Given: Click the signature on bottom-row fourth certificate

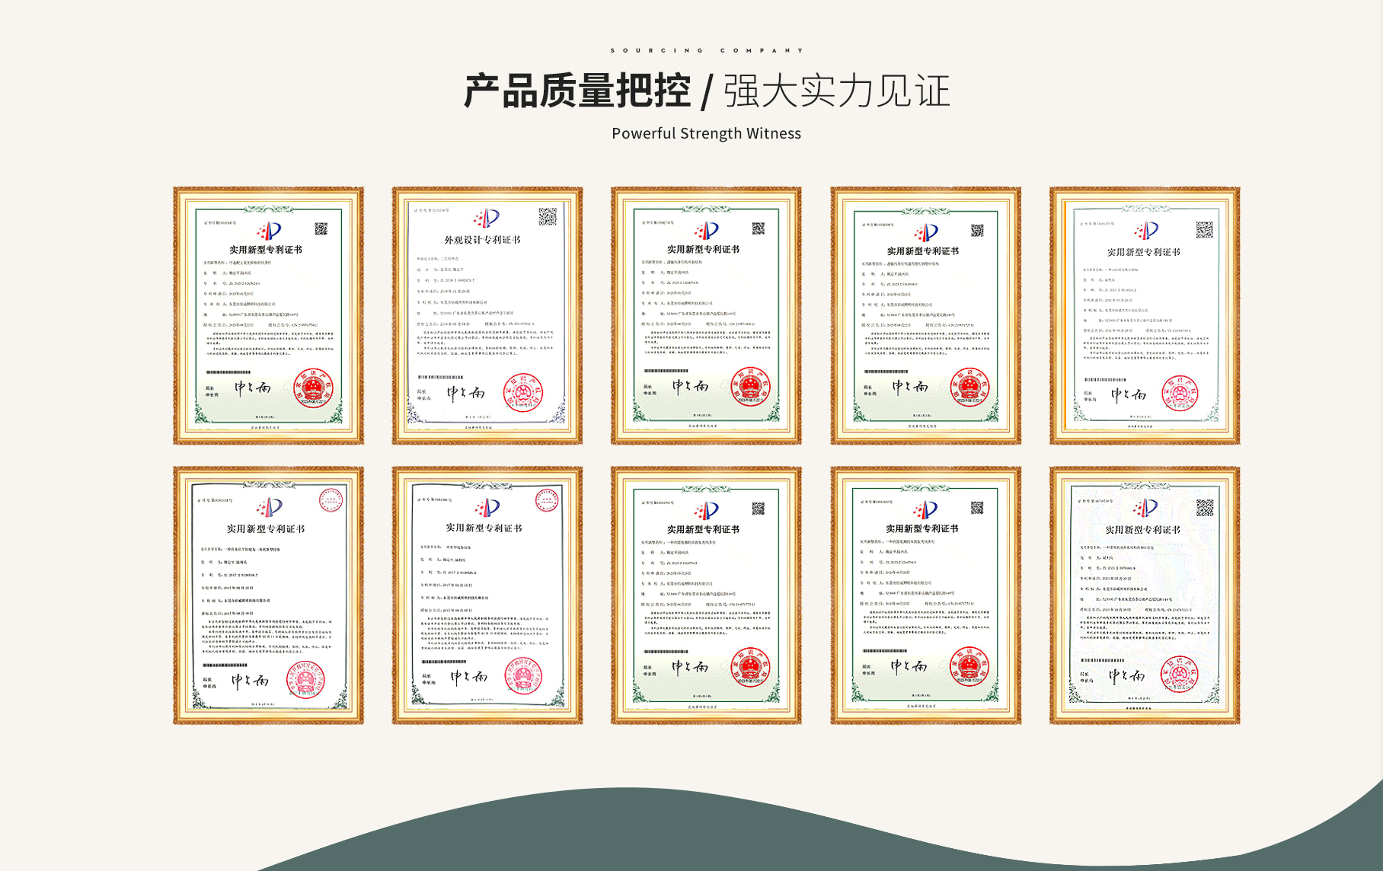Looking at the screenshot, I should tap(909, 666).
